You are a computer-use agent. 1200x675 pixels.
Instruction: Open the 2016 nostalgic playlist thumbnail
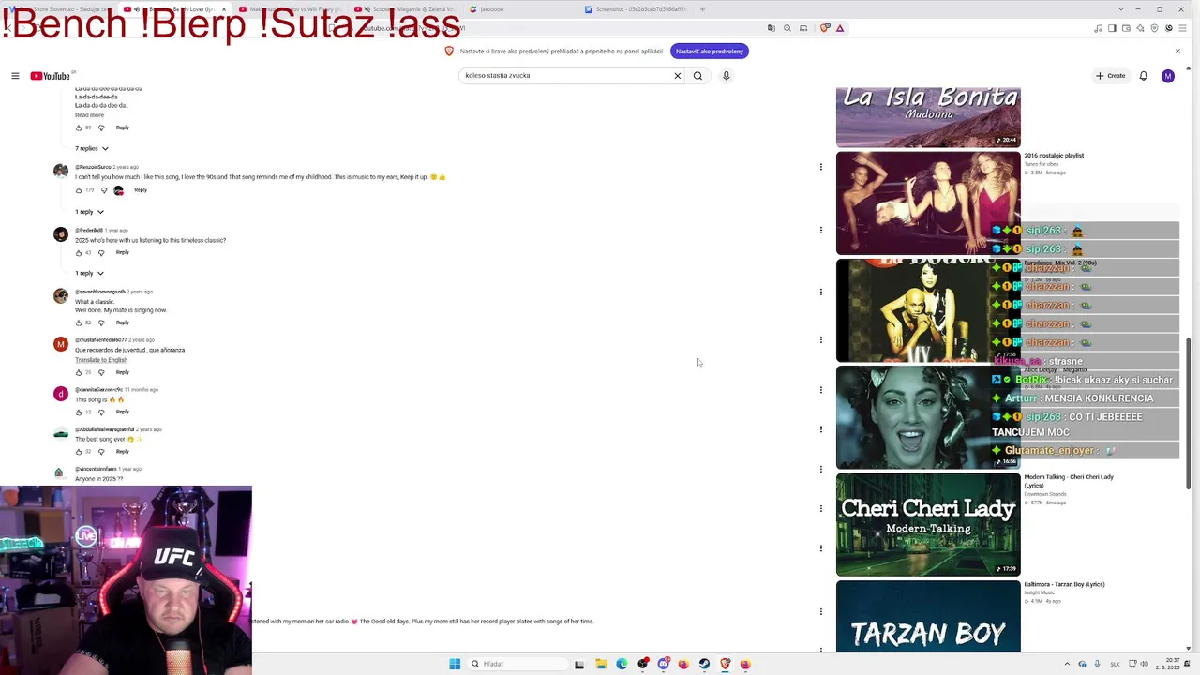(928, 202)
